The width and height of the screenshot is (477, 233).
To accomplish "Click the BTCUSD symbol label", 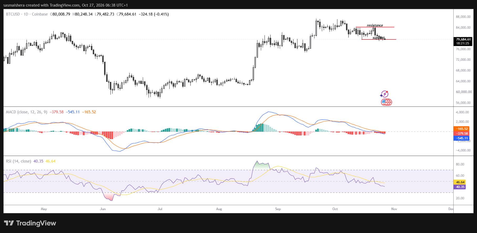I will [13, 14].
